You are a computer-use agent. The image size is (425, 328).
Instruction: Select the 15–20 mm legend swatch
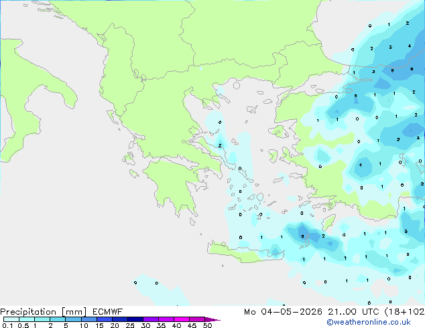click(104, 319)
